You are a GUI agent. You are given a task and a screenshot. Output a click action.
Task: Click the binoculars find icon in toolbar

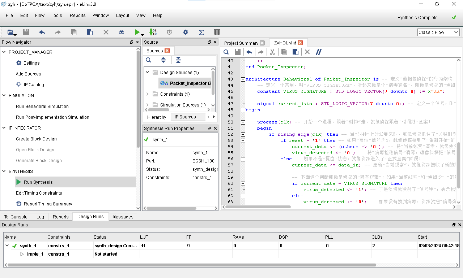pyautogui.click(x=122, y=32)
